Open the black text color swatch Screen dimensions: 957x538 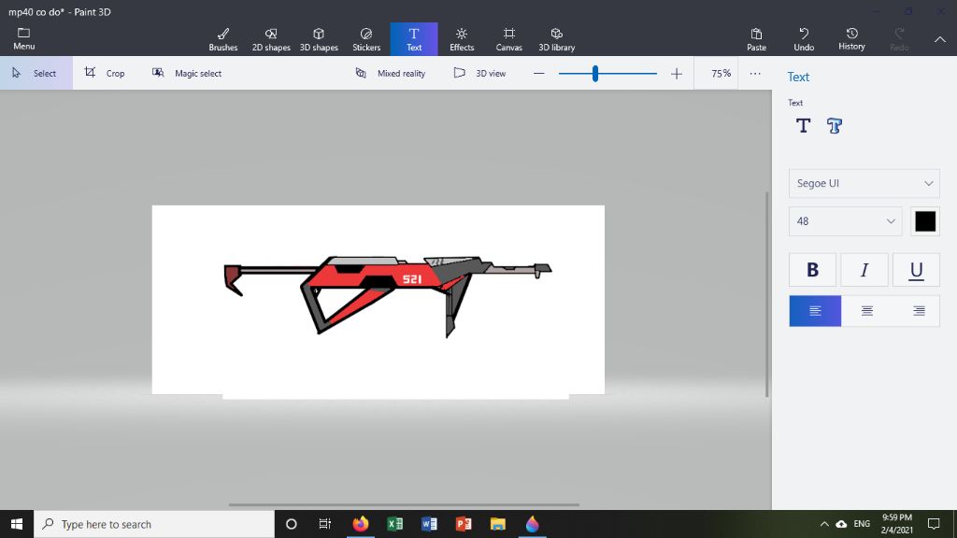click(925, 221)
